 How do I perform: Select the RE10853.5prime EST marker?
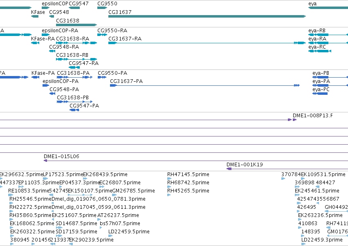click(x=11, y=195)
